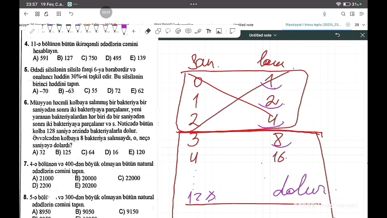
Task: Insert a comment text box
Action: click(188, 31)
